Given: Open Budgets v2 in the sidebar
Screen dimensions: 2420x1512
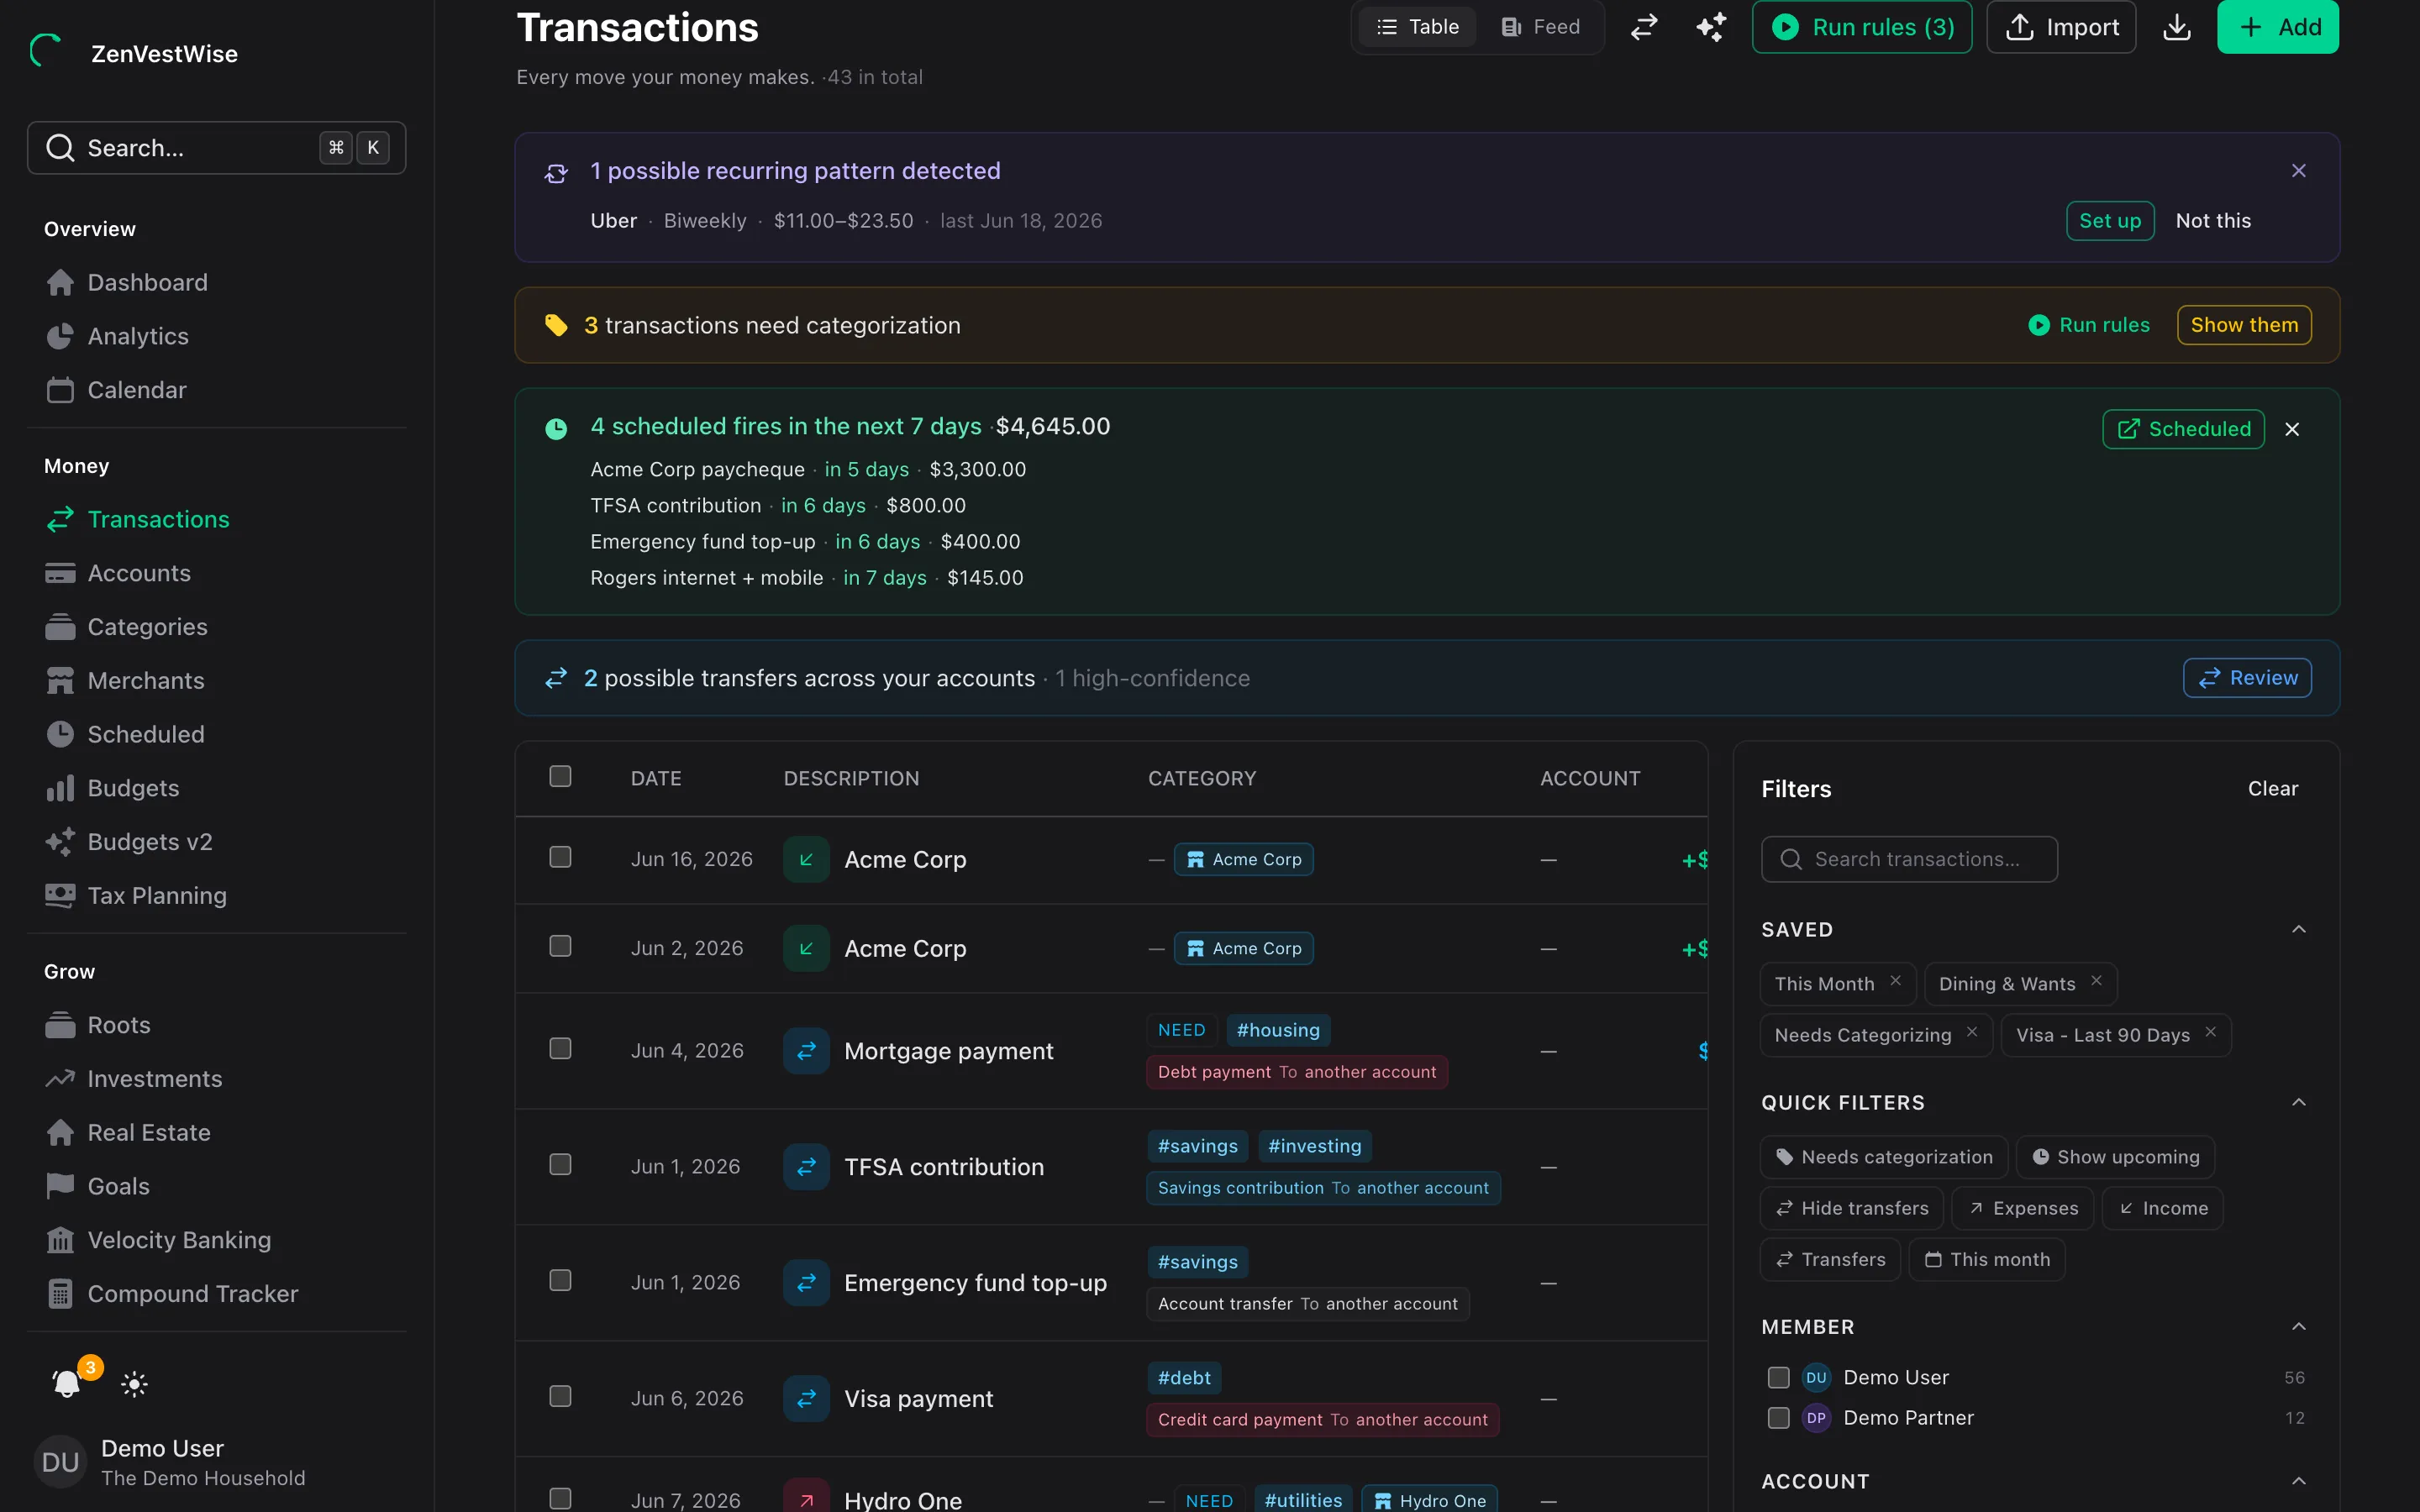Looking at the screenshot, I should 150,842.
